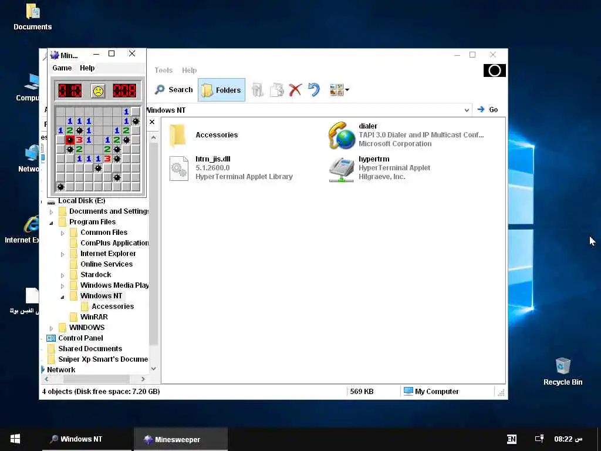
Task: Click tree pane scroll down arrow
Action: tap(153, 369)
